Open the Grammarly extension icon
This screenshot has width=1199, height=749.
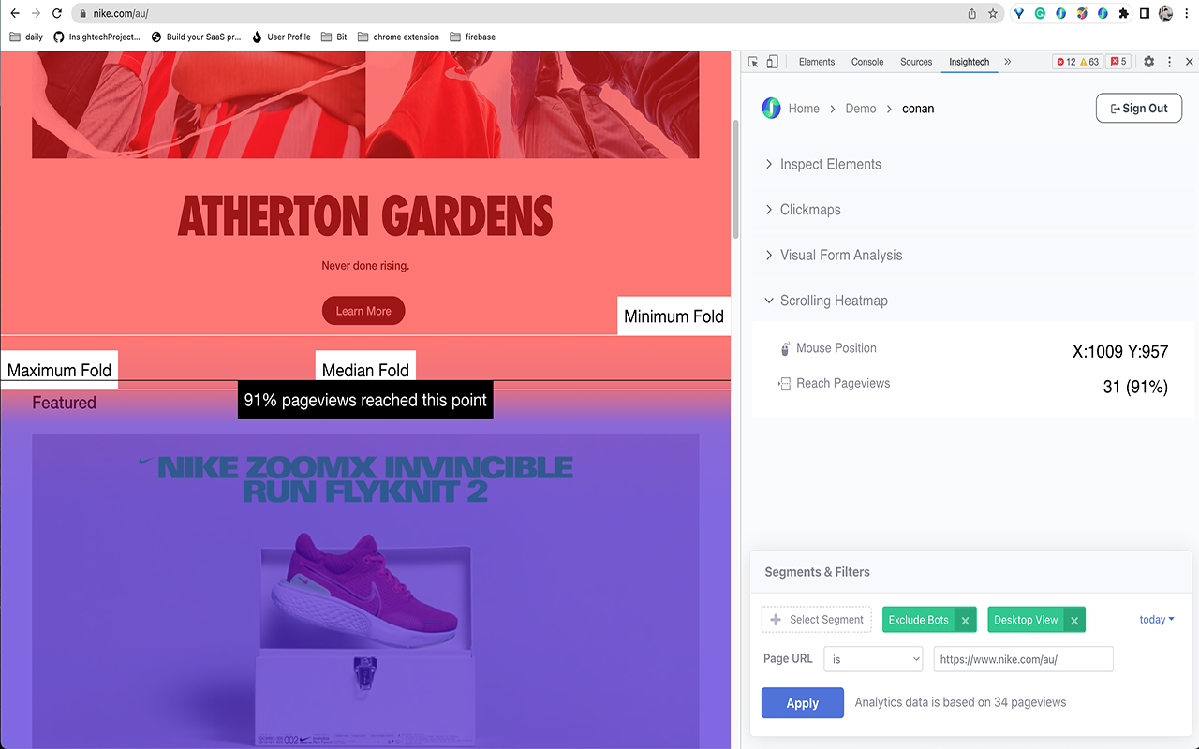pyautogui.click(x=1041, y=14)
